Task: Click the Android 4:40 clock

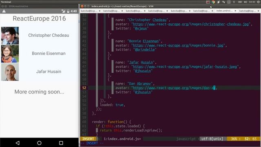Action: [x=74, y=11]
